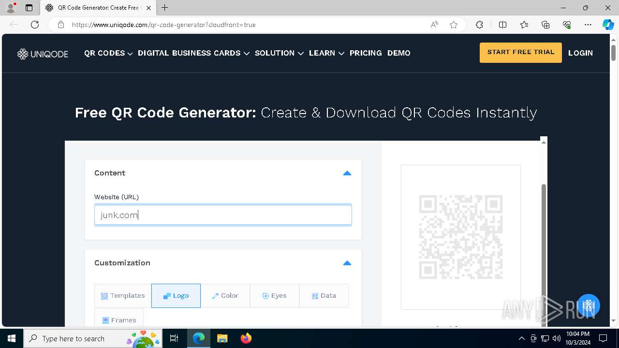
Task: Open volume control in system tray
Action: point(556,338)
